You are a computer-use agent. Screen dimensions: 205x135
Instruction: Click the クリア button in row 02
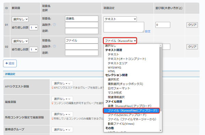tap(192, 47)
